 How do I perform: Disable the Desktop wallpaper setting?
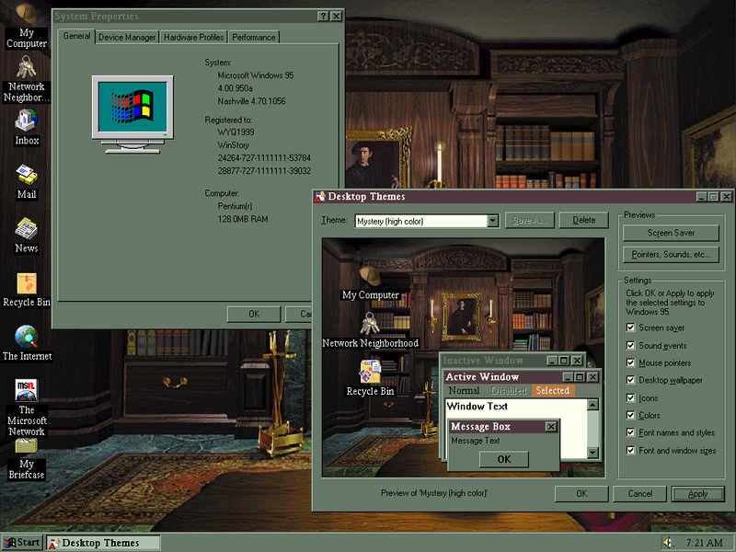632,380
